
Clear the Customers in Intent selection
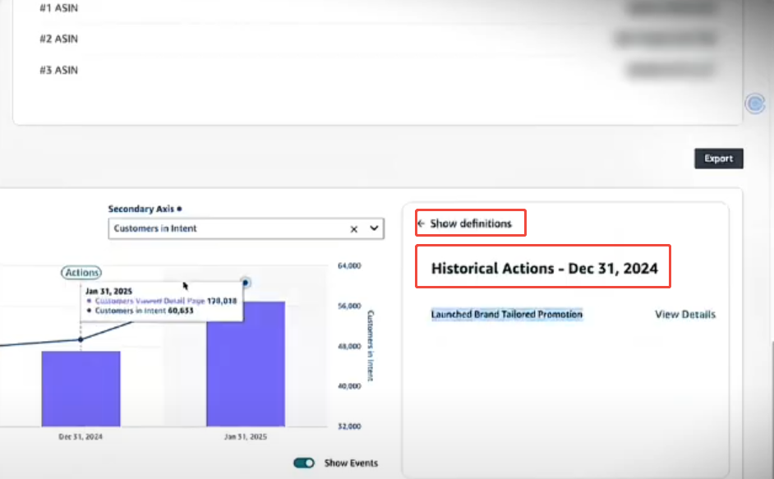coord(354,229)
